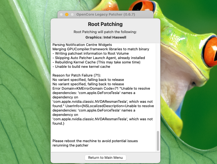
Task: Click the 'Graphics: Intel Haswell' text
Action: pyautogui.click(x=106, y=37)
